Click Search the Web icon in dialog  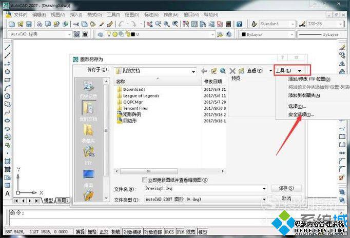point(223,71)
